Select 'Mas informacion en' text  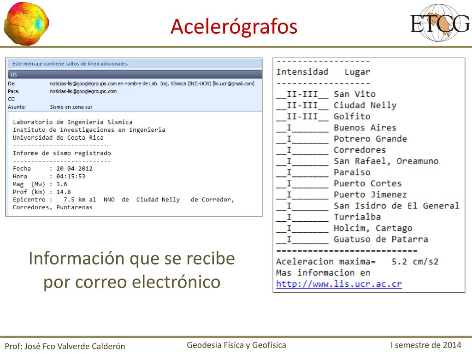(323, 273)
